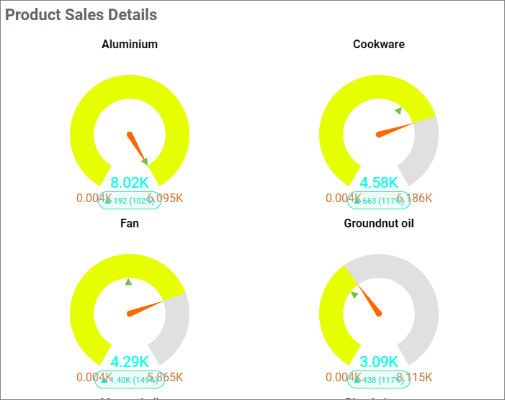Click the 3.09K value on Groundnut oil gauge
The height and width of the screenshot is (400, 505).
379,362
